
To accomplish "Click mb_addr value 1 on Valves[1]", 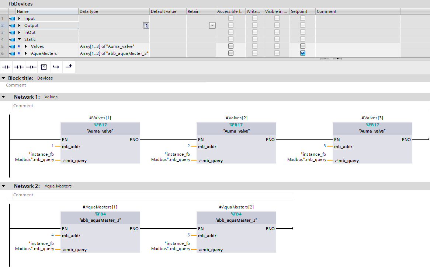I will click(52, 146).
